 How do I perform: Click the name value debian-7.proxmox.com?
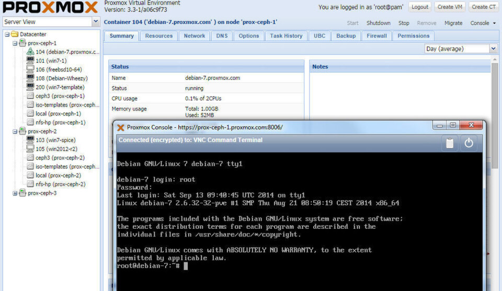coord(212,78)
